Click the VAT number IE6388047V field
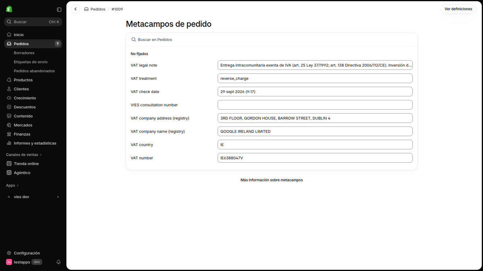 tap(315, 158)
